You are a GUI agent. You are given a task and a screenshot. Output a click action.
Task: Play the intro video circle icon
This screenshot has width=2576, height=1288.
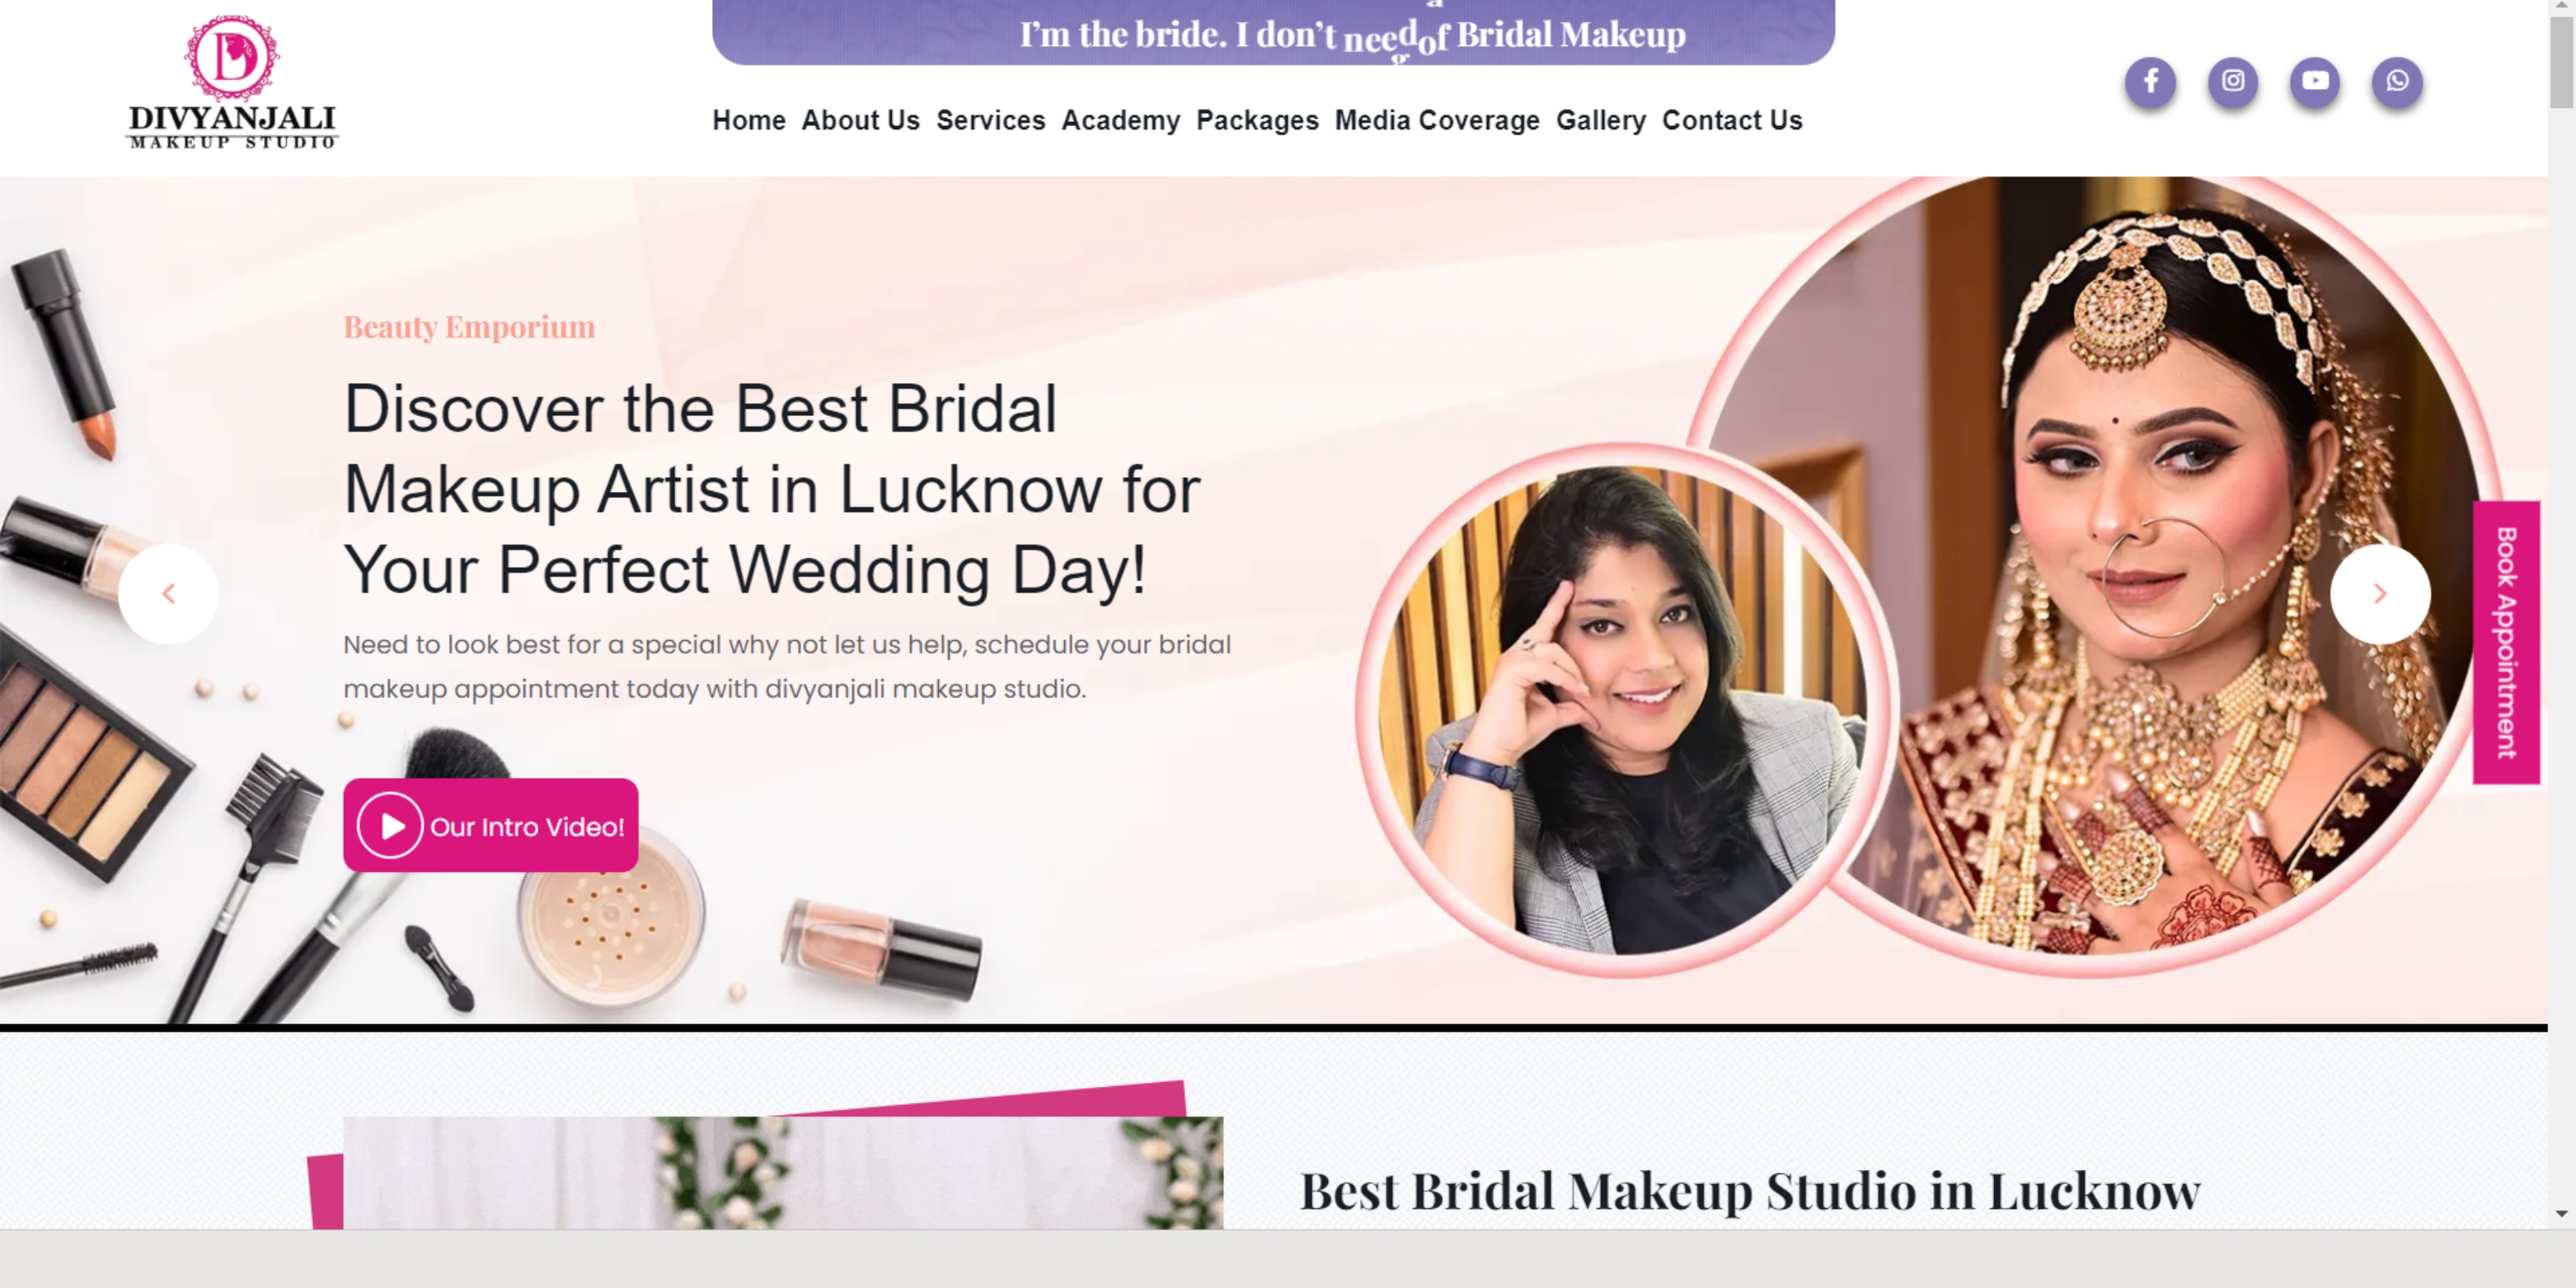tap(390, 826)
